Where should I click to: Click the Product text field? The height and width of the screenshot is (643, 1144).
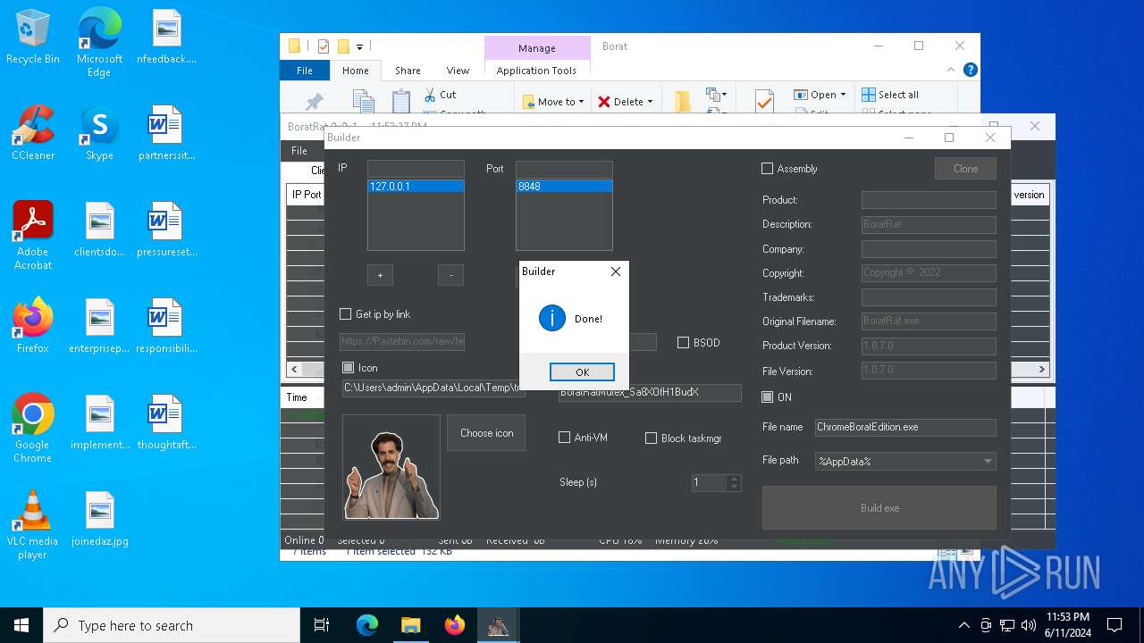coord(929,200)
